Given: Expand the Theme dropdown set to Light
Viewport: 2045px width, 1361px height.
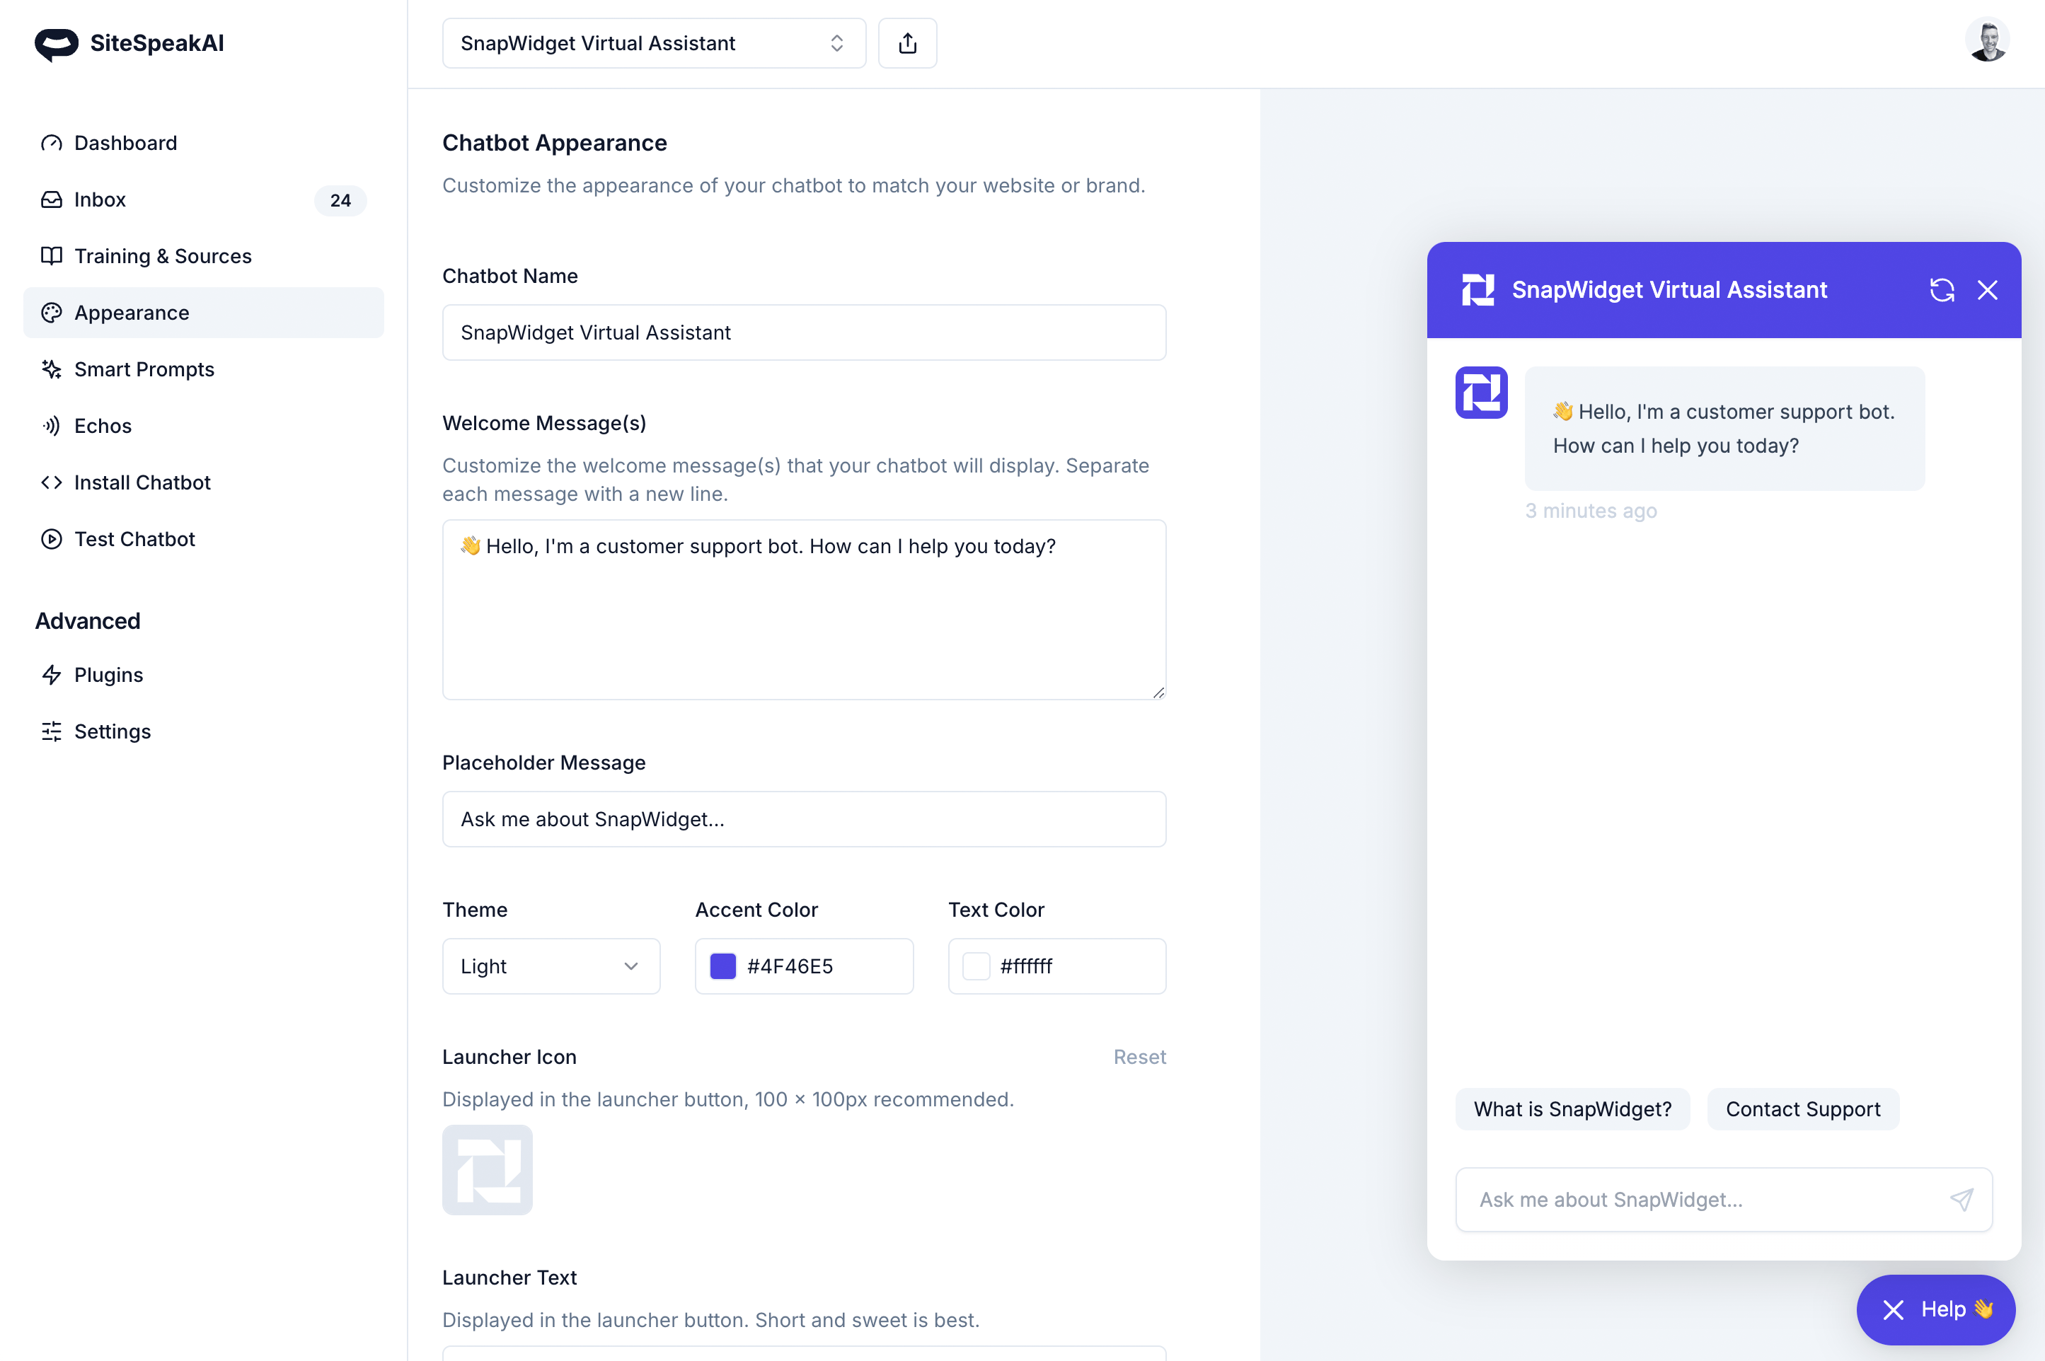Looking at the screenshot, I should [551, 966].
